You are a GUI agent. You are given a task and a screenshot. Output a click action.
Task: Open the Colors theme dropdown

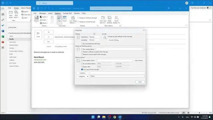pyautogui.click(x=44, y=17)
